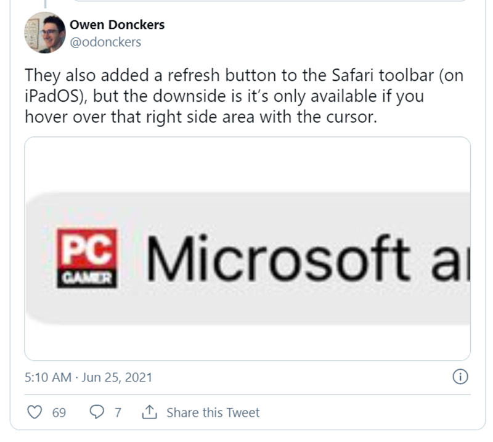This screenshot has width=493, height=442.
Task: Click the share upload arrow icon
Action: tap(149, 412)
